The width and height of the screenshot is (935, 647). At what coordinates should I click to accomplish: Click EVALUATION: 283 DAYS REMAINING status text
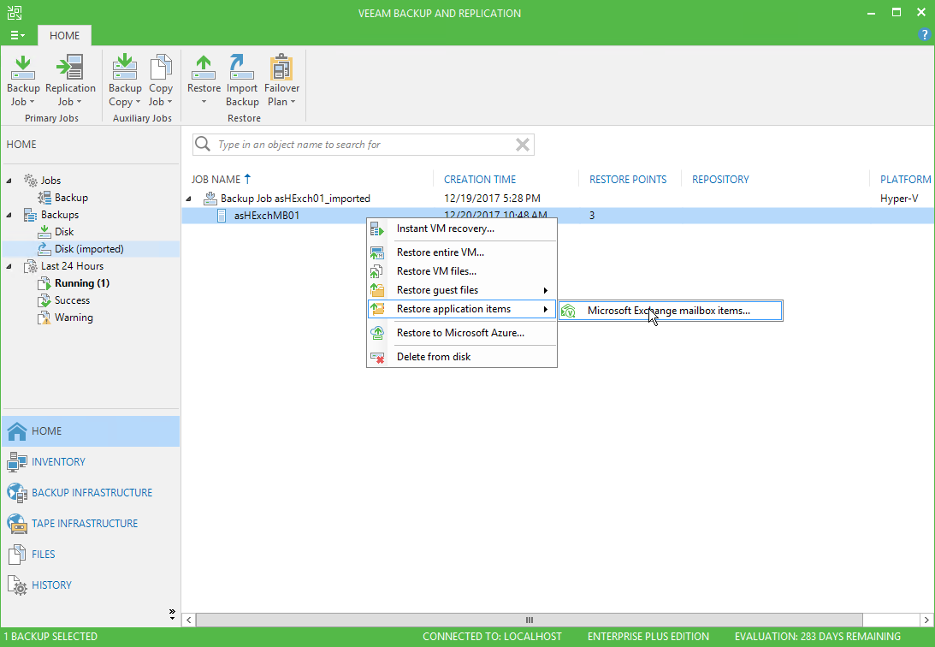[818, 636]
